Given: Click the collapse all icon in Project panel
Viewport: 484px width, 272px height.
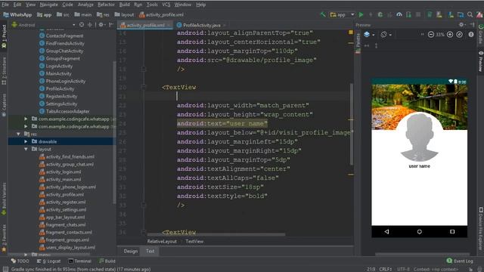Looking at the screenshot, I should [x=90, y=25].
